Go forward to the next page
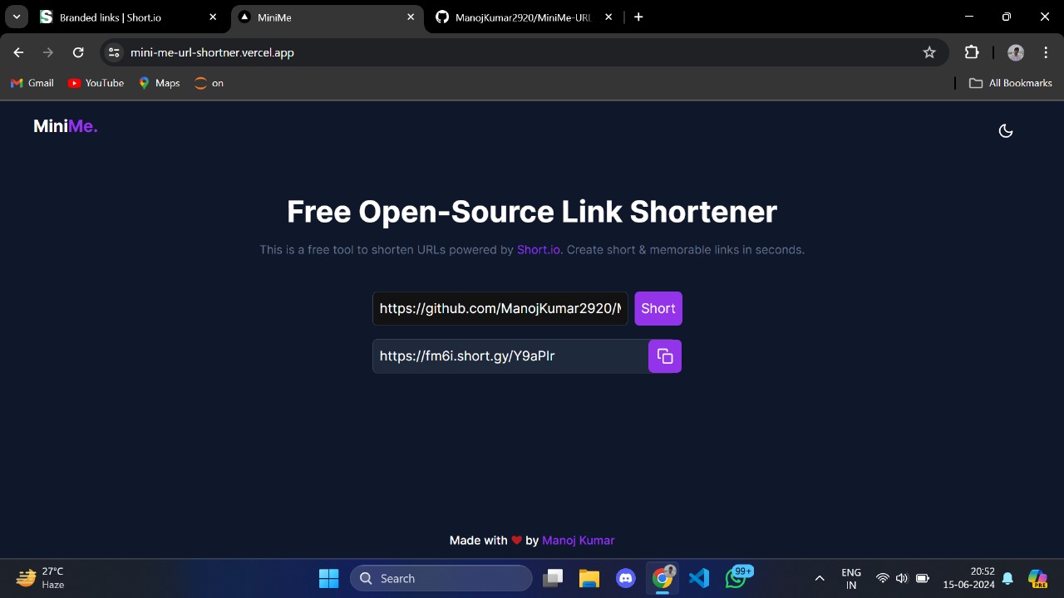The height and width of the screenshot is (598, 1064). tap(48, 52)
